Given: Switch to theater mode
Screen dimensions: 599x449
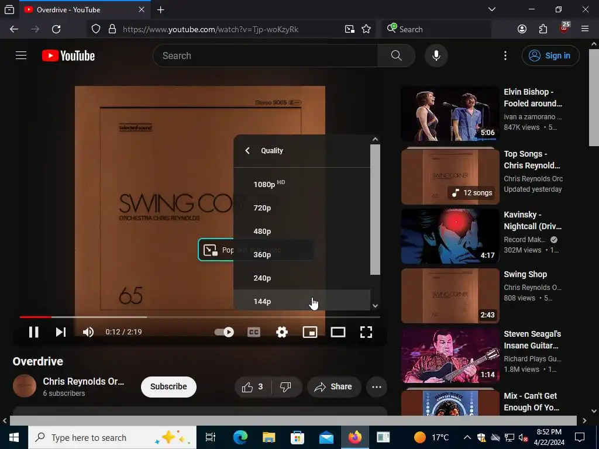Looking at the screenshot, I should tap(338, 332).
